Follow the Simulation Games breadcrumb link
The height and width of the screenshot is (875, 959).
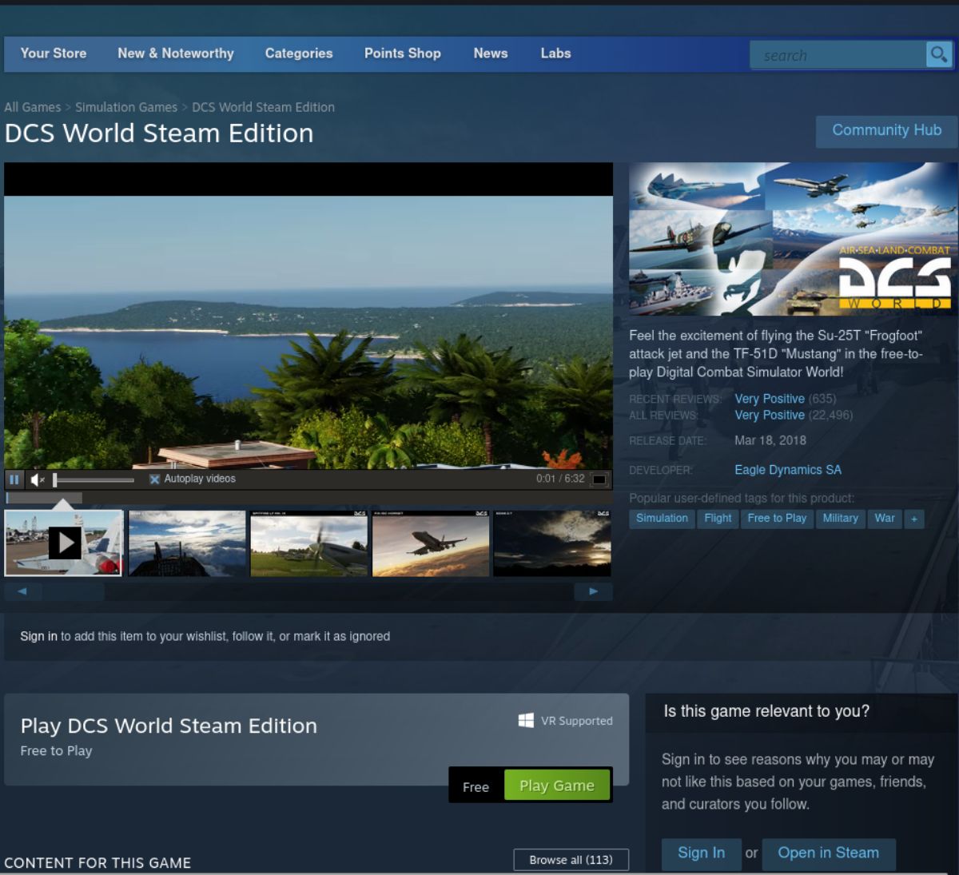126,107
